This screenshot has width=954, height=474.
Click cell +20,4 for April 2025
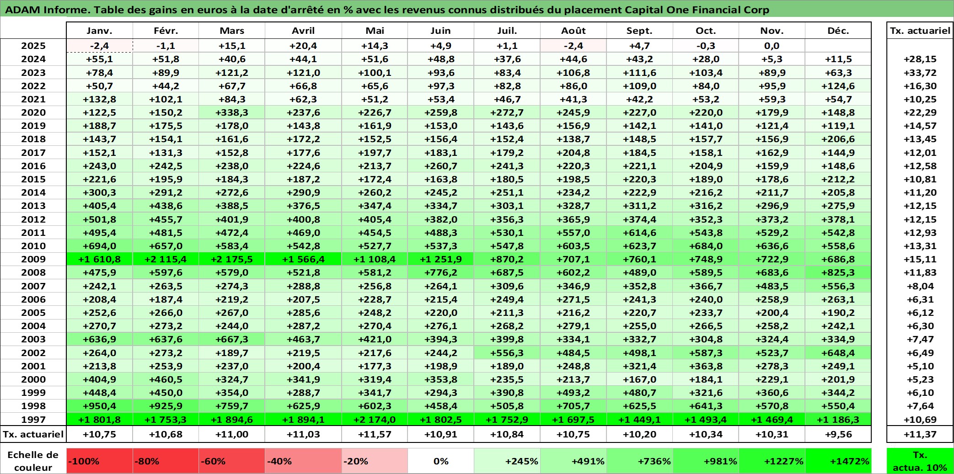pos(303,46)
